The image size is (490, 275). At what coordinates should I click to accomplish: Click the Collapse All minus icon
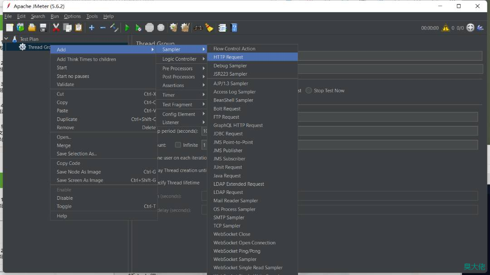103,28
